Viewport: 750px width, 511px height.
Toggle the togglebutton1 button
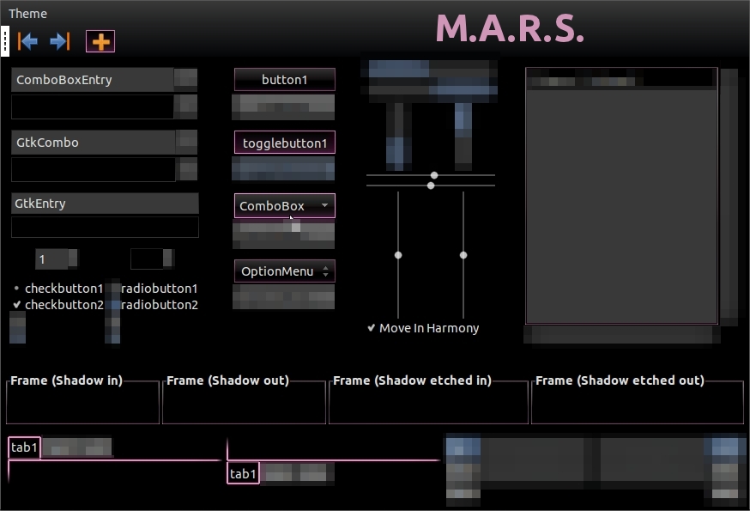(x=285, y=143)
